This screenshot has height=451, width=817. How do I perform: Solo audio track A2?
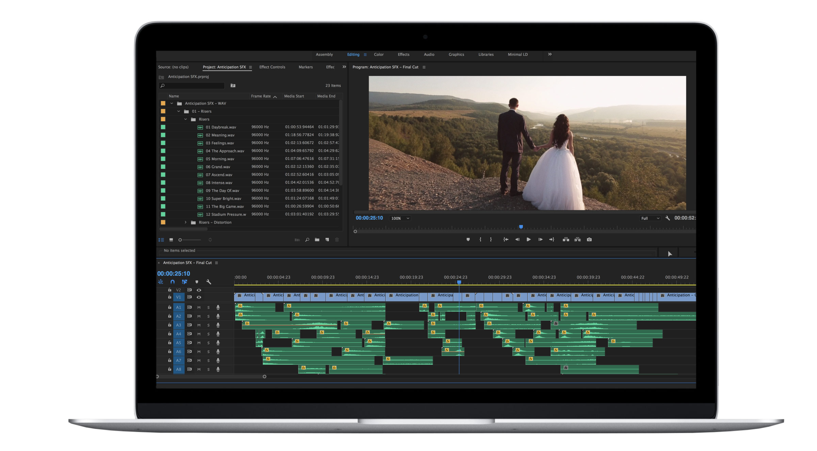209,317
